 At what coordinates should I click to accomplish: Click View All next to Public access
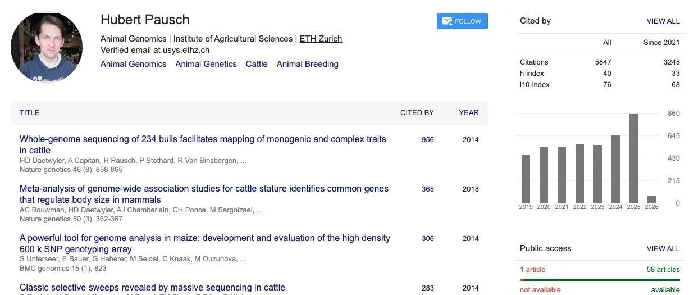pyautogui.click(x=663, y=248)
